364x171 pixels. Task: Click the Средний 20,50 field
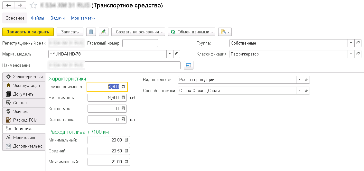[x=105, y=151]
